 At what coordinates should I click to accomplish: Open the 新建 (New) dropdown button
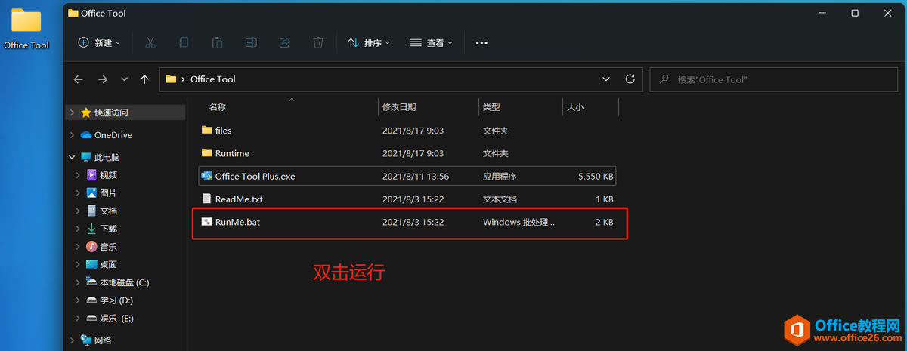[99, 43]
